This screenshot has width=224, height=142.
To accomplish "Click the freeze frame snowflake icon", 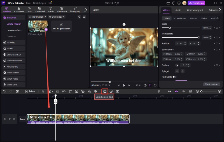I will (95, 91).
